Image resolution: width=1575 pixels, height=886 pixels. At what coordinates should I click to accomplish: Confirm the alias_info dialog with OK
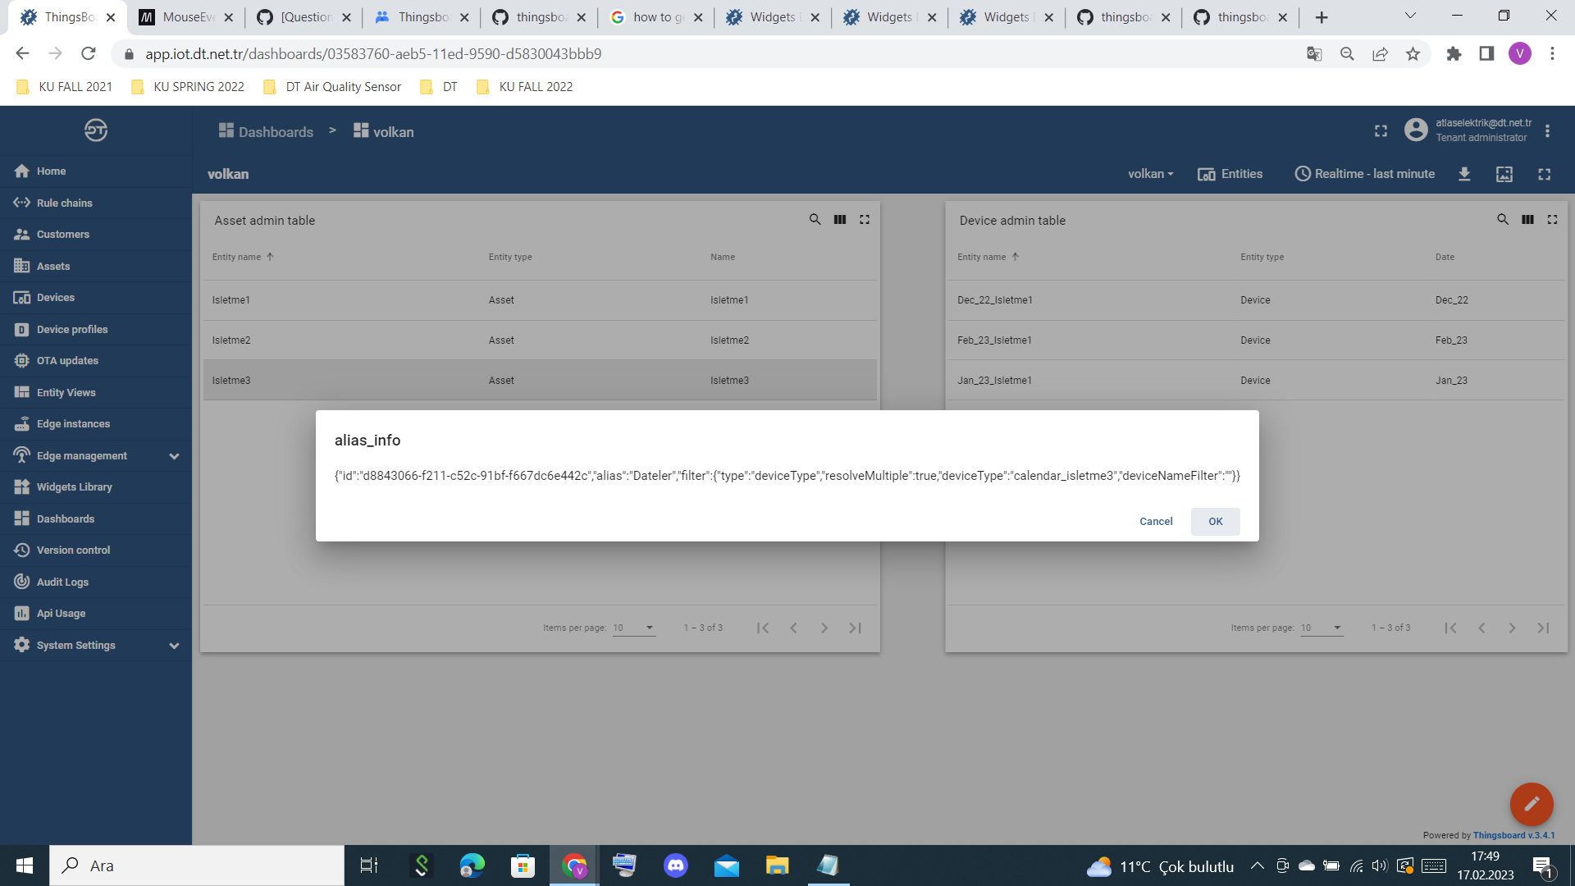[1215, 521]
